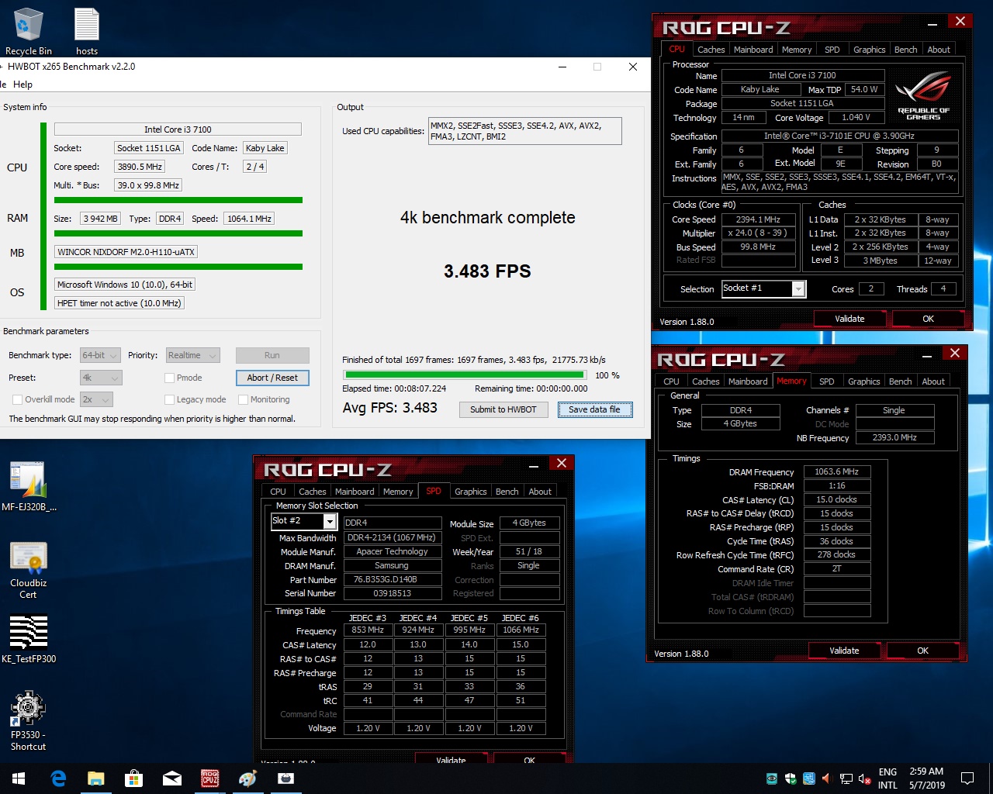Screen dimensions: 993x794
Task: Toggle the Legacy mode checkbox
Action: tap(169, 399)
